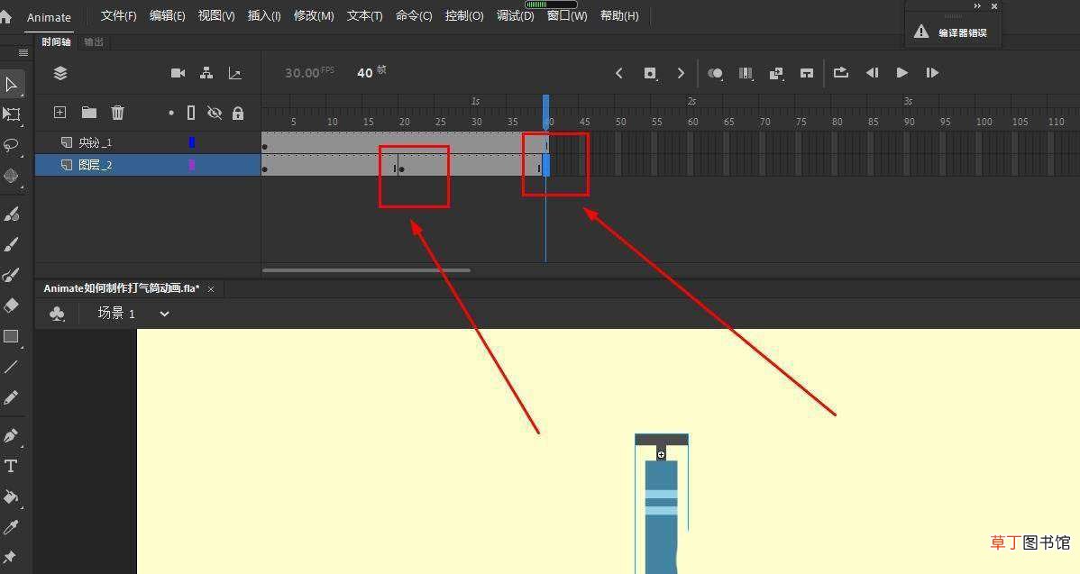Create a new layer
The height and width of the screenshot is (574, 1080).
click(59, 112)
